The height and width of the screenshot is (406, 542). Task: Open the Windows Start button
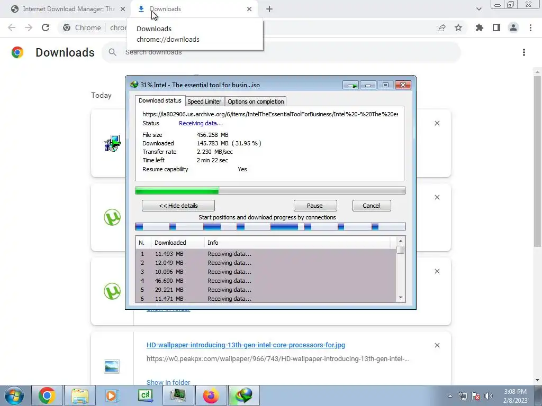14,395
